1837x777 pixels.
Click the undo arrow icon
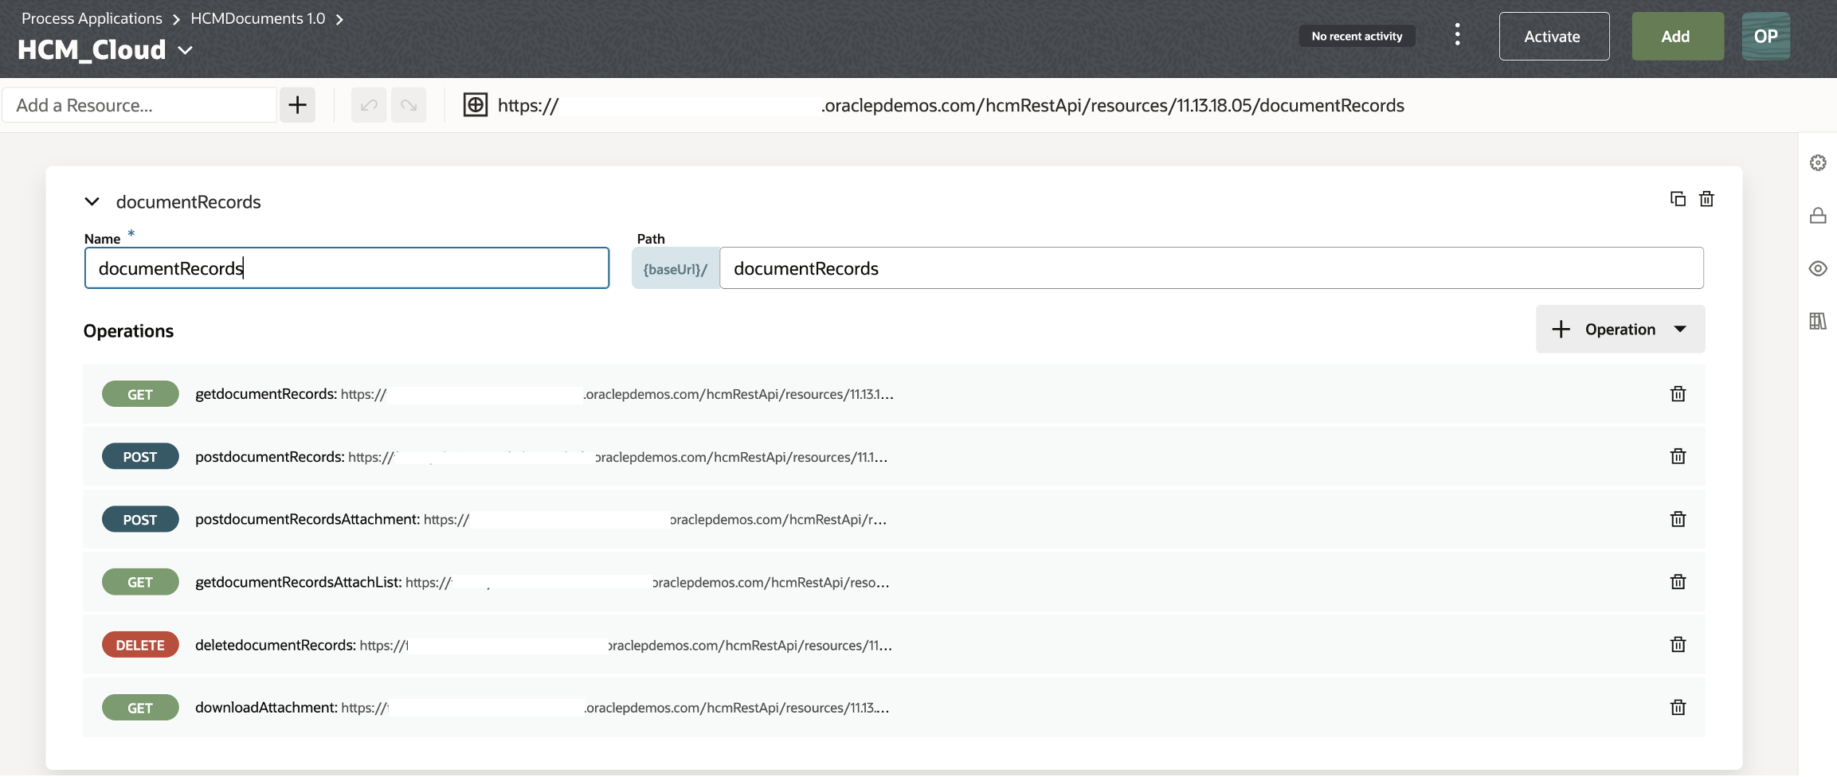coord(369,105)
